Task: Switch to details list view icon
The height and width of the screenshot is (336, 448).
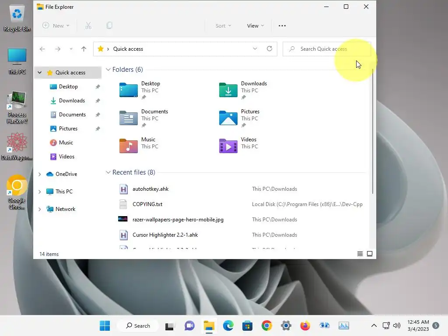Action: coord(360,254)
